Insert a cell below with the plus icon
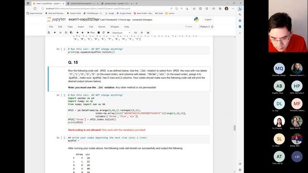Image resolution: width=308 pixels, height=173 pixels. [x=55, y=33]
